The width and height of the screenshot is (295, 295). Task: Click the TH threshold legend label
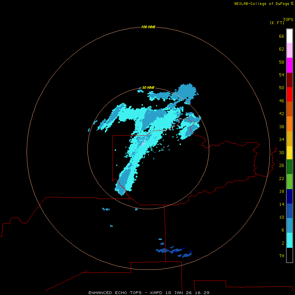click(282, 256)
